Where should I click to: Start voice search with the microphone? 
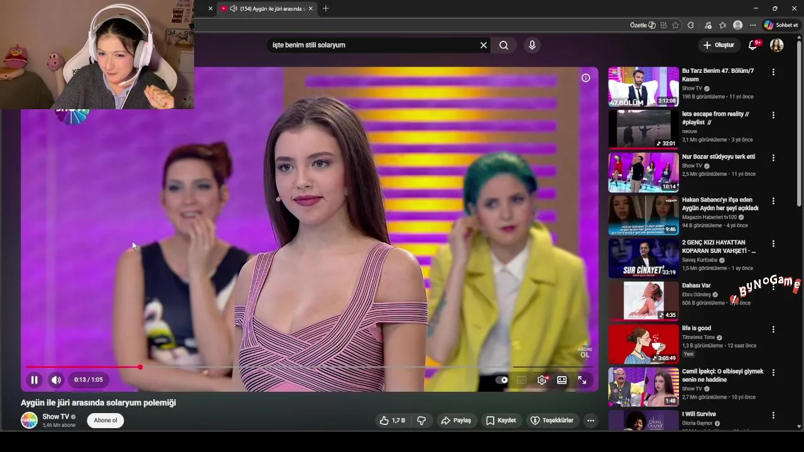[x=532, y=45]
